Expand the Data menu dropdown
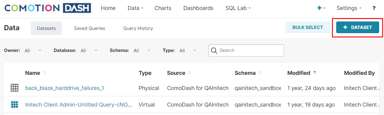This screenshot has width=384, height=115. (x=135, y=8)
